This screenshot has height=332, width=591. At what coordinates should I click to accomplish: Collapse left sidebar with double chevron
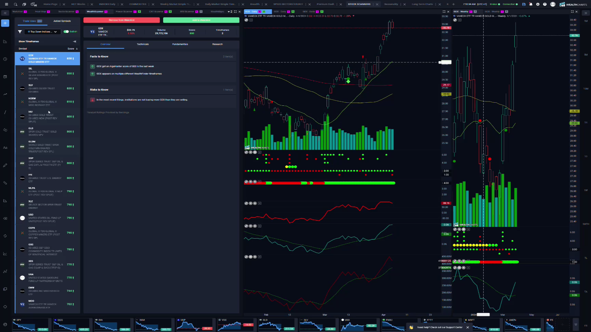tap(5, 13)
